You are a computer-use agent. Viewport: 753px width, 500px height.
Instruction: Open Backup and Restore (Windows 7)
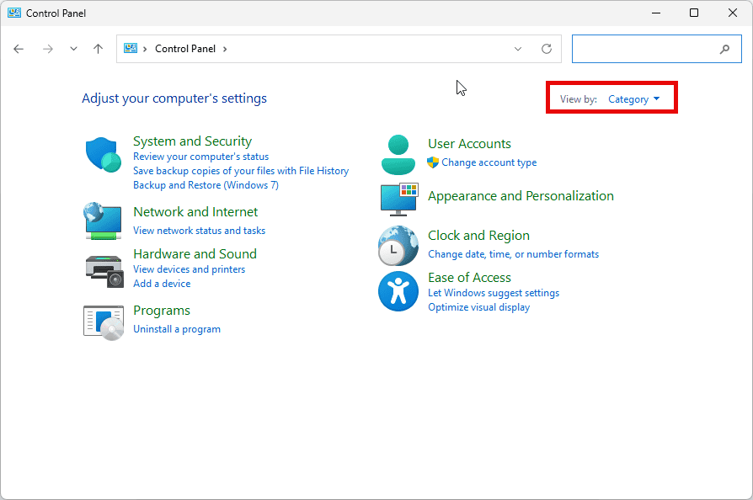[x=206, y=185]
